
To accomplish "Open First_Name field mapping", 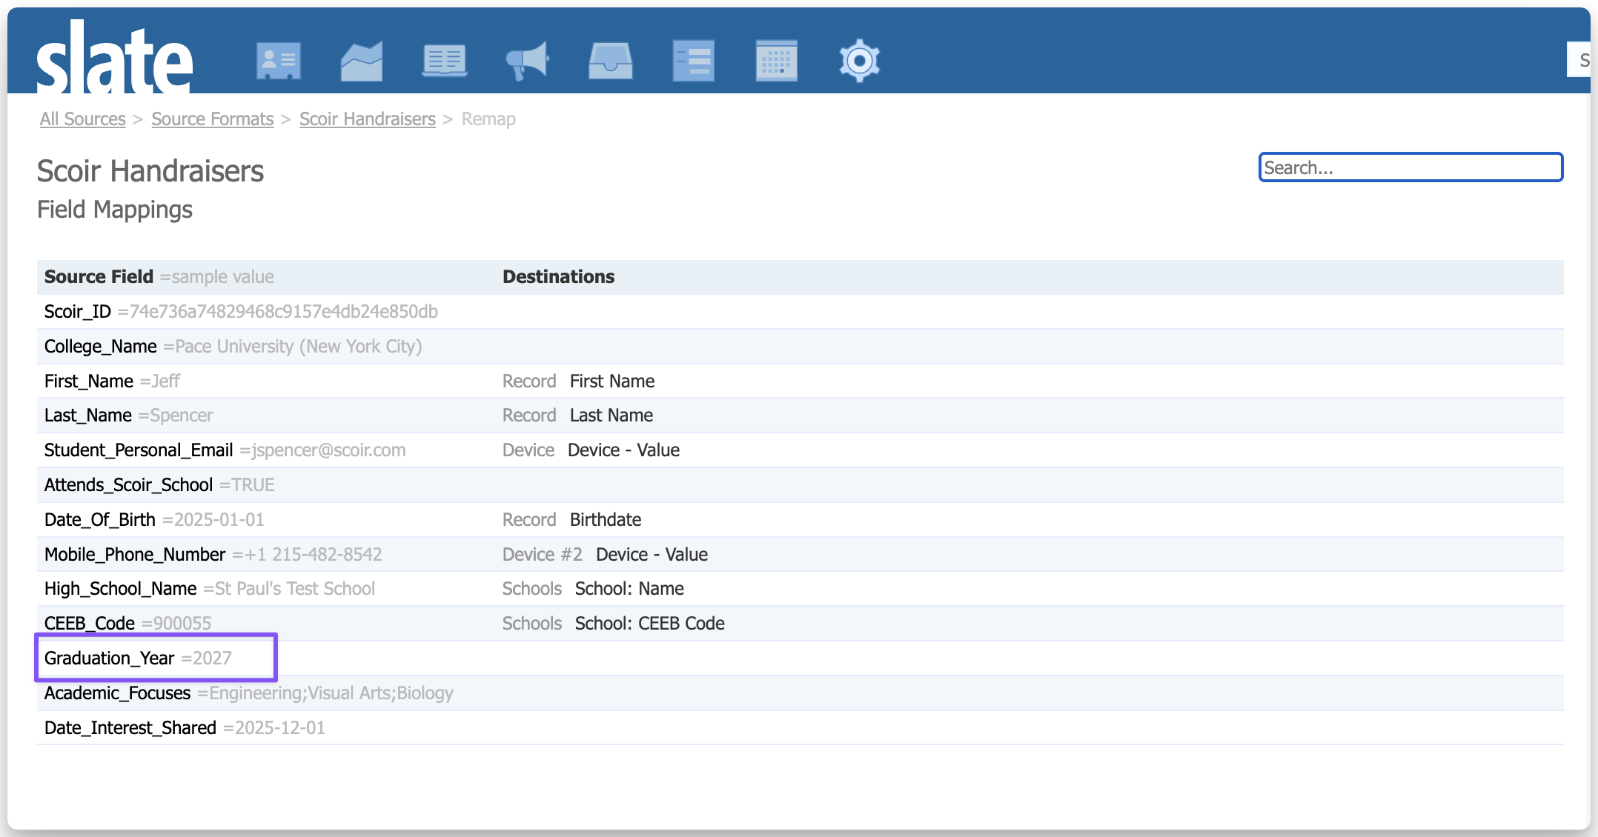I will (89, 381).
